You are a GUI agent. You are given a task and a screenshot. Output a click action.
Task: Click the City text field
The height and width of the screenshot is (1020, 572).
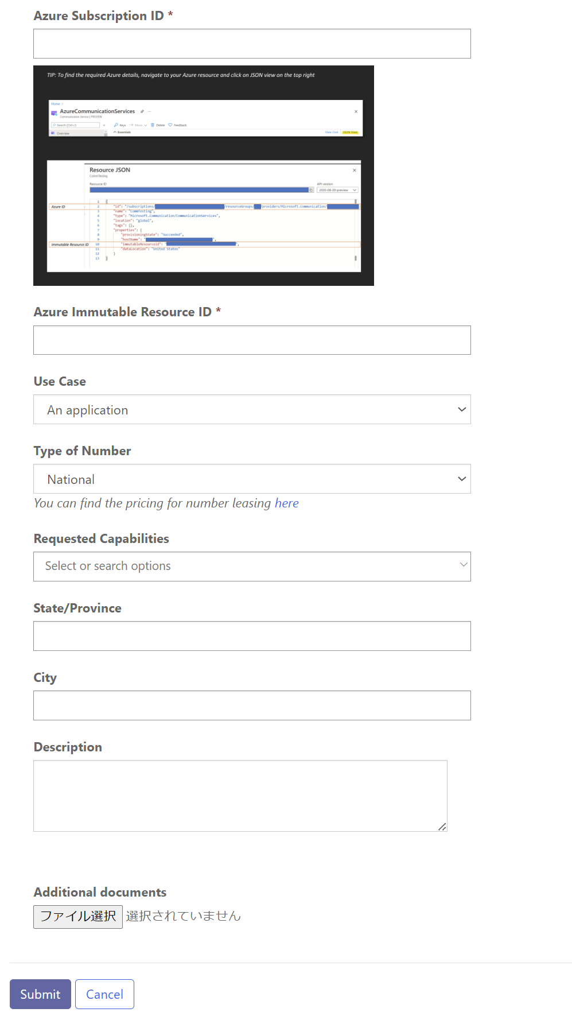(x=252, y=705)
